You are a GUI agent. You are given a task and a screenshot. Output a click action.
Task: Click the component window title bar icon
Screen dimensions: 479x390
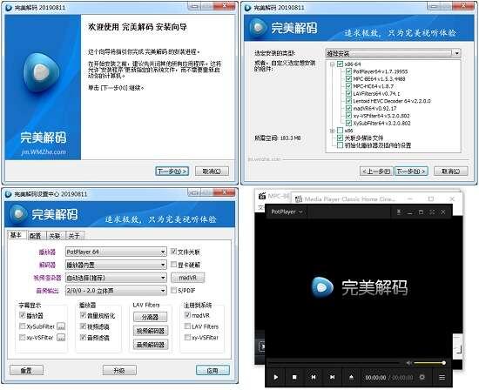click(247, 8)
